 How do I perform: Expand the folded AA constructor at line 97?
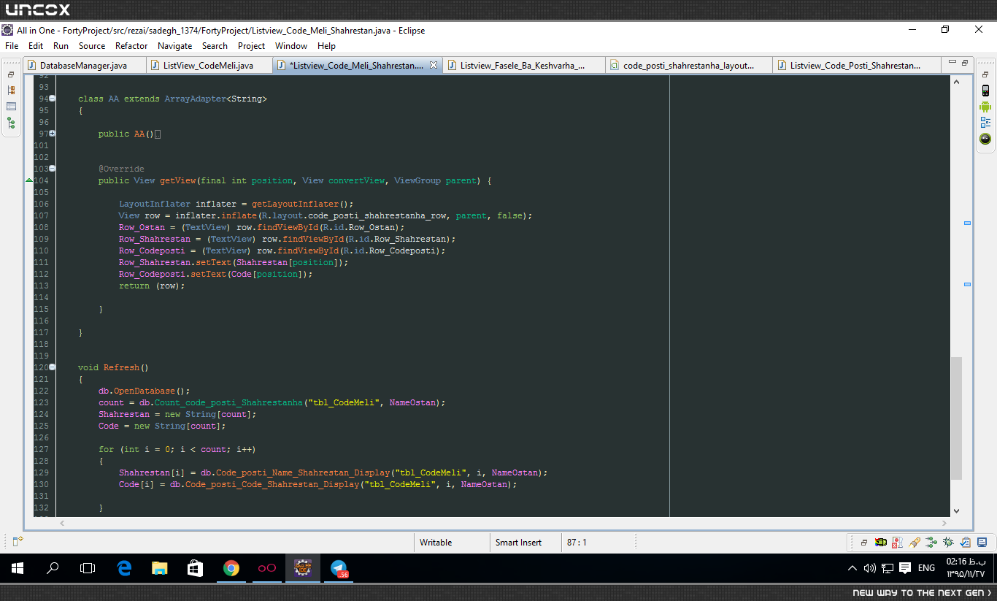(52, 134)
